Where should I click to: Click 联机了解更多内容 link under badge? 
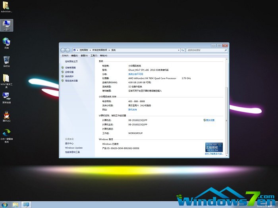(214, 154)
